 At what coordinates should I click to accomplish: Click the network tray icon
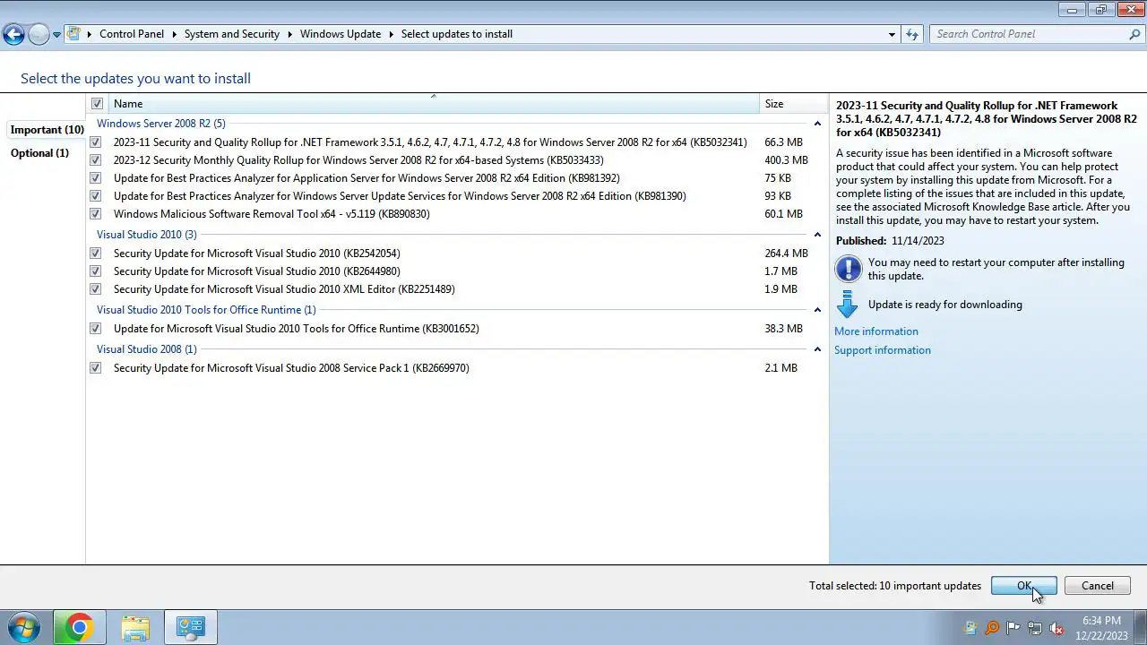(x=1035, y=628)
